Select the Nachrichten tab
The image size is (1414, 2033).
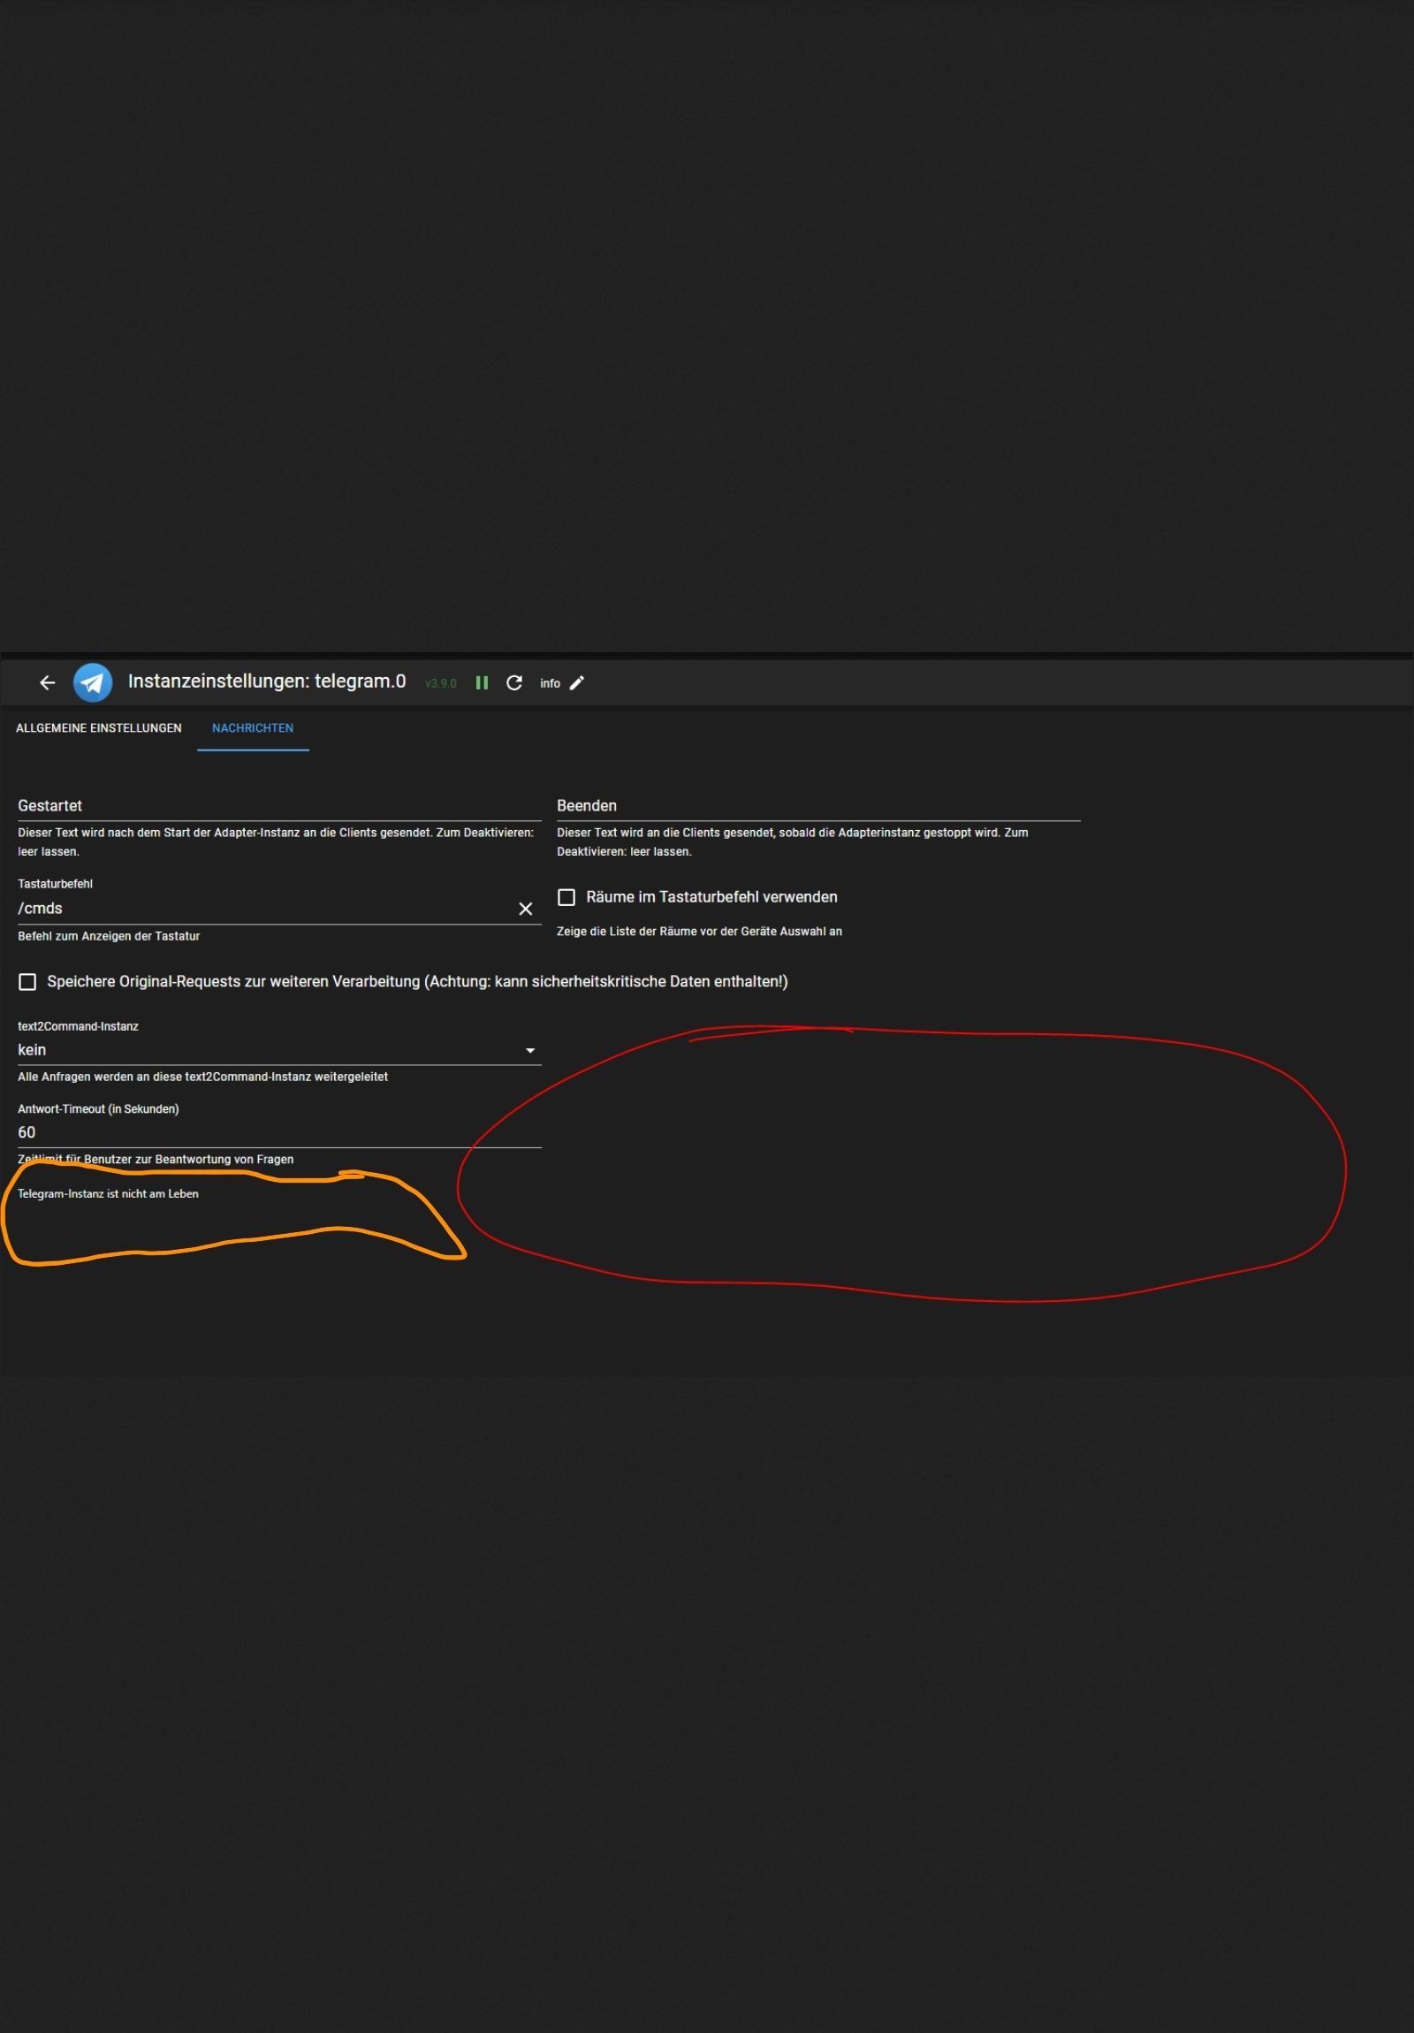point(253,727)
